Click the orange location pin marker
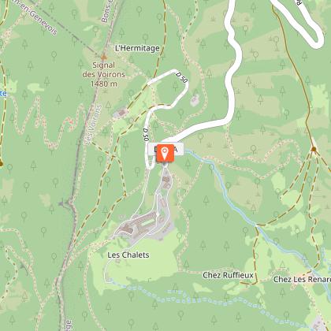 (165, 153)
